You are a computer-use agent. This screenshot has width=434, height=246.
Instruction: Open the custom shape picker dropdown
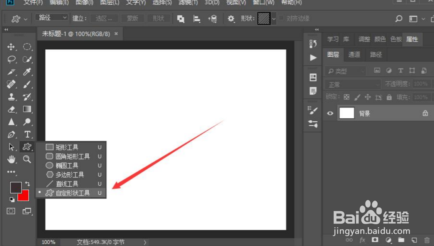(x=274, y=19)
